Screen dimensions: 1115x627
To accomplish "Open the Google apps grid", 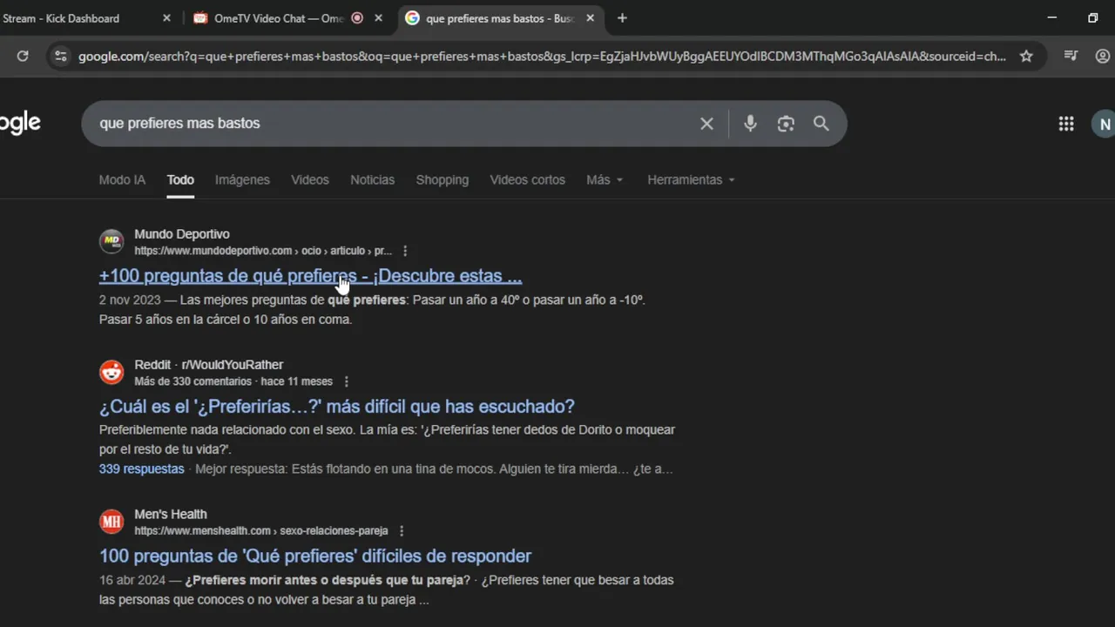I will coord(1066,124).
